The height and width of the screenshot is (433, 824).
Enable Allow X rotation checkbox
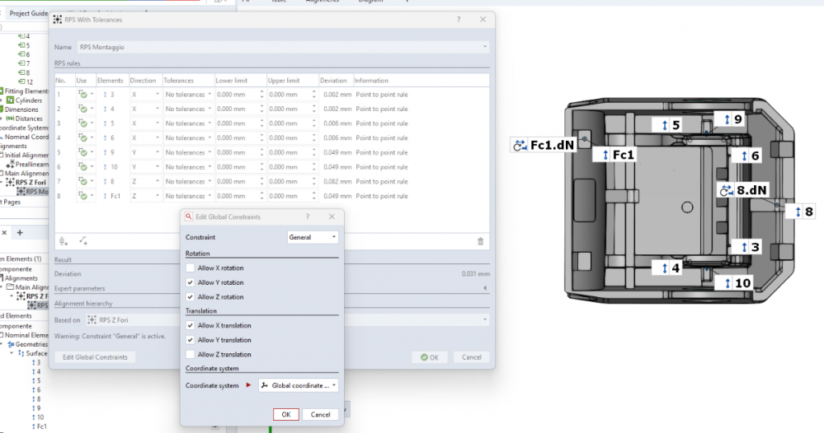(x=191, y=268)
